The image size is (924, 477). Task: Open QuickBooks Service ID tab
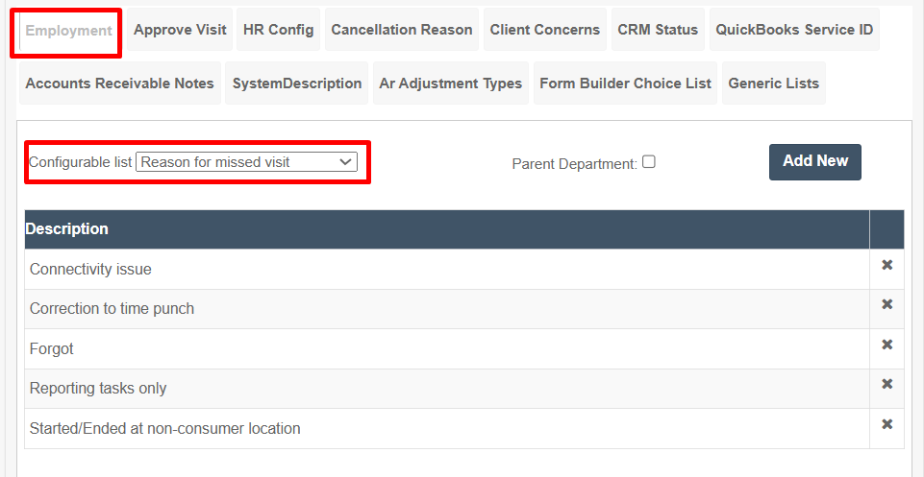pyautogui.click(x=794, y=30)
